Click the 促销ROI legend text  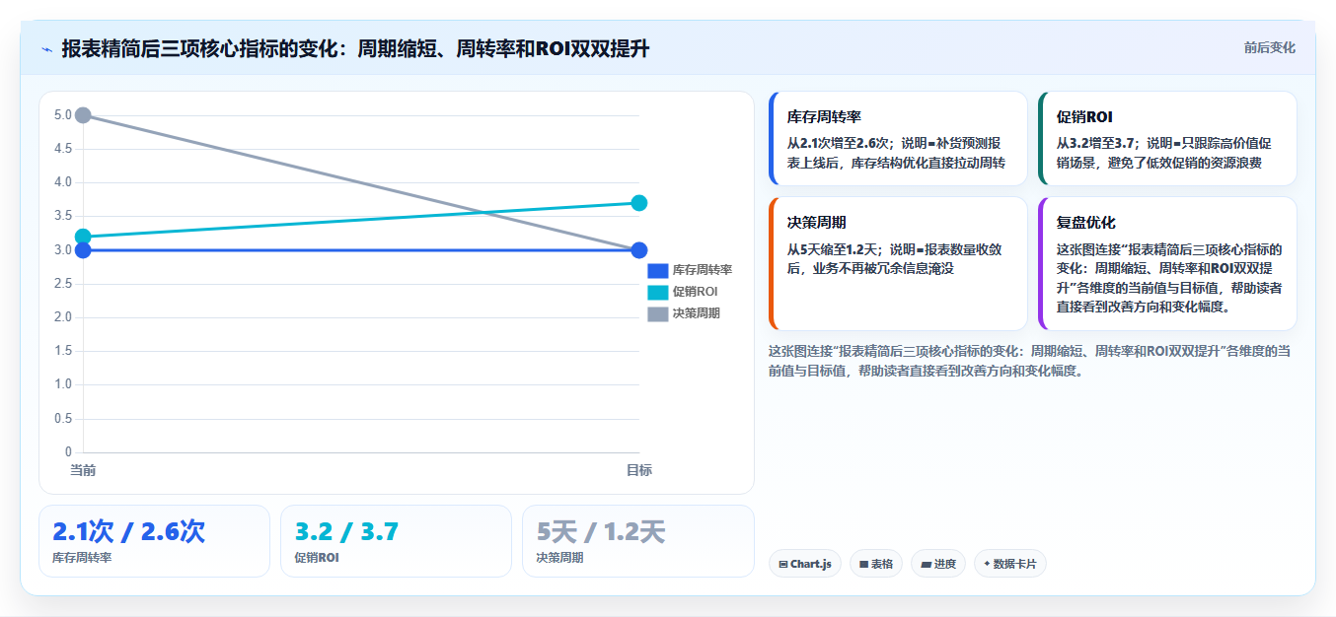pyautogui.click(x=696, y=292)
